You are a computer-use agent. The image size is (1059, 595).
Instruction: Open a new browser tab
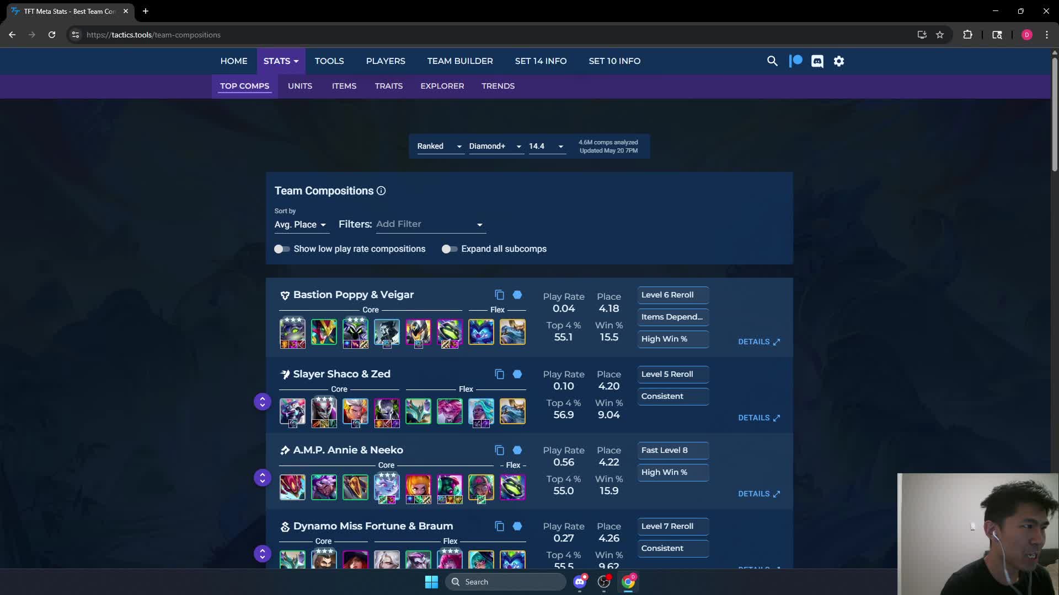point(146,11)
